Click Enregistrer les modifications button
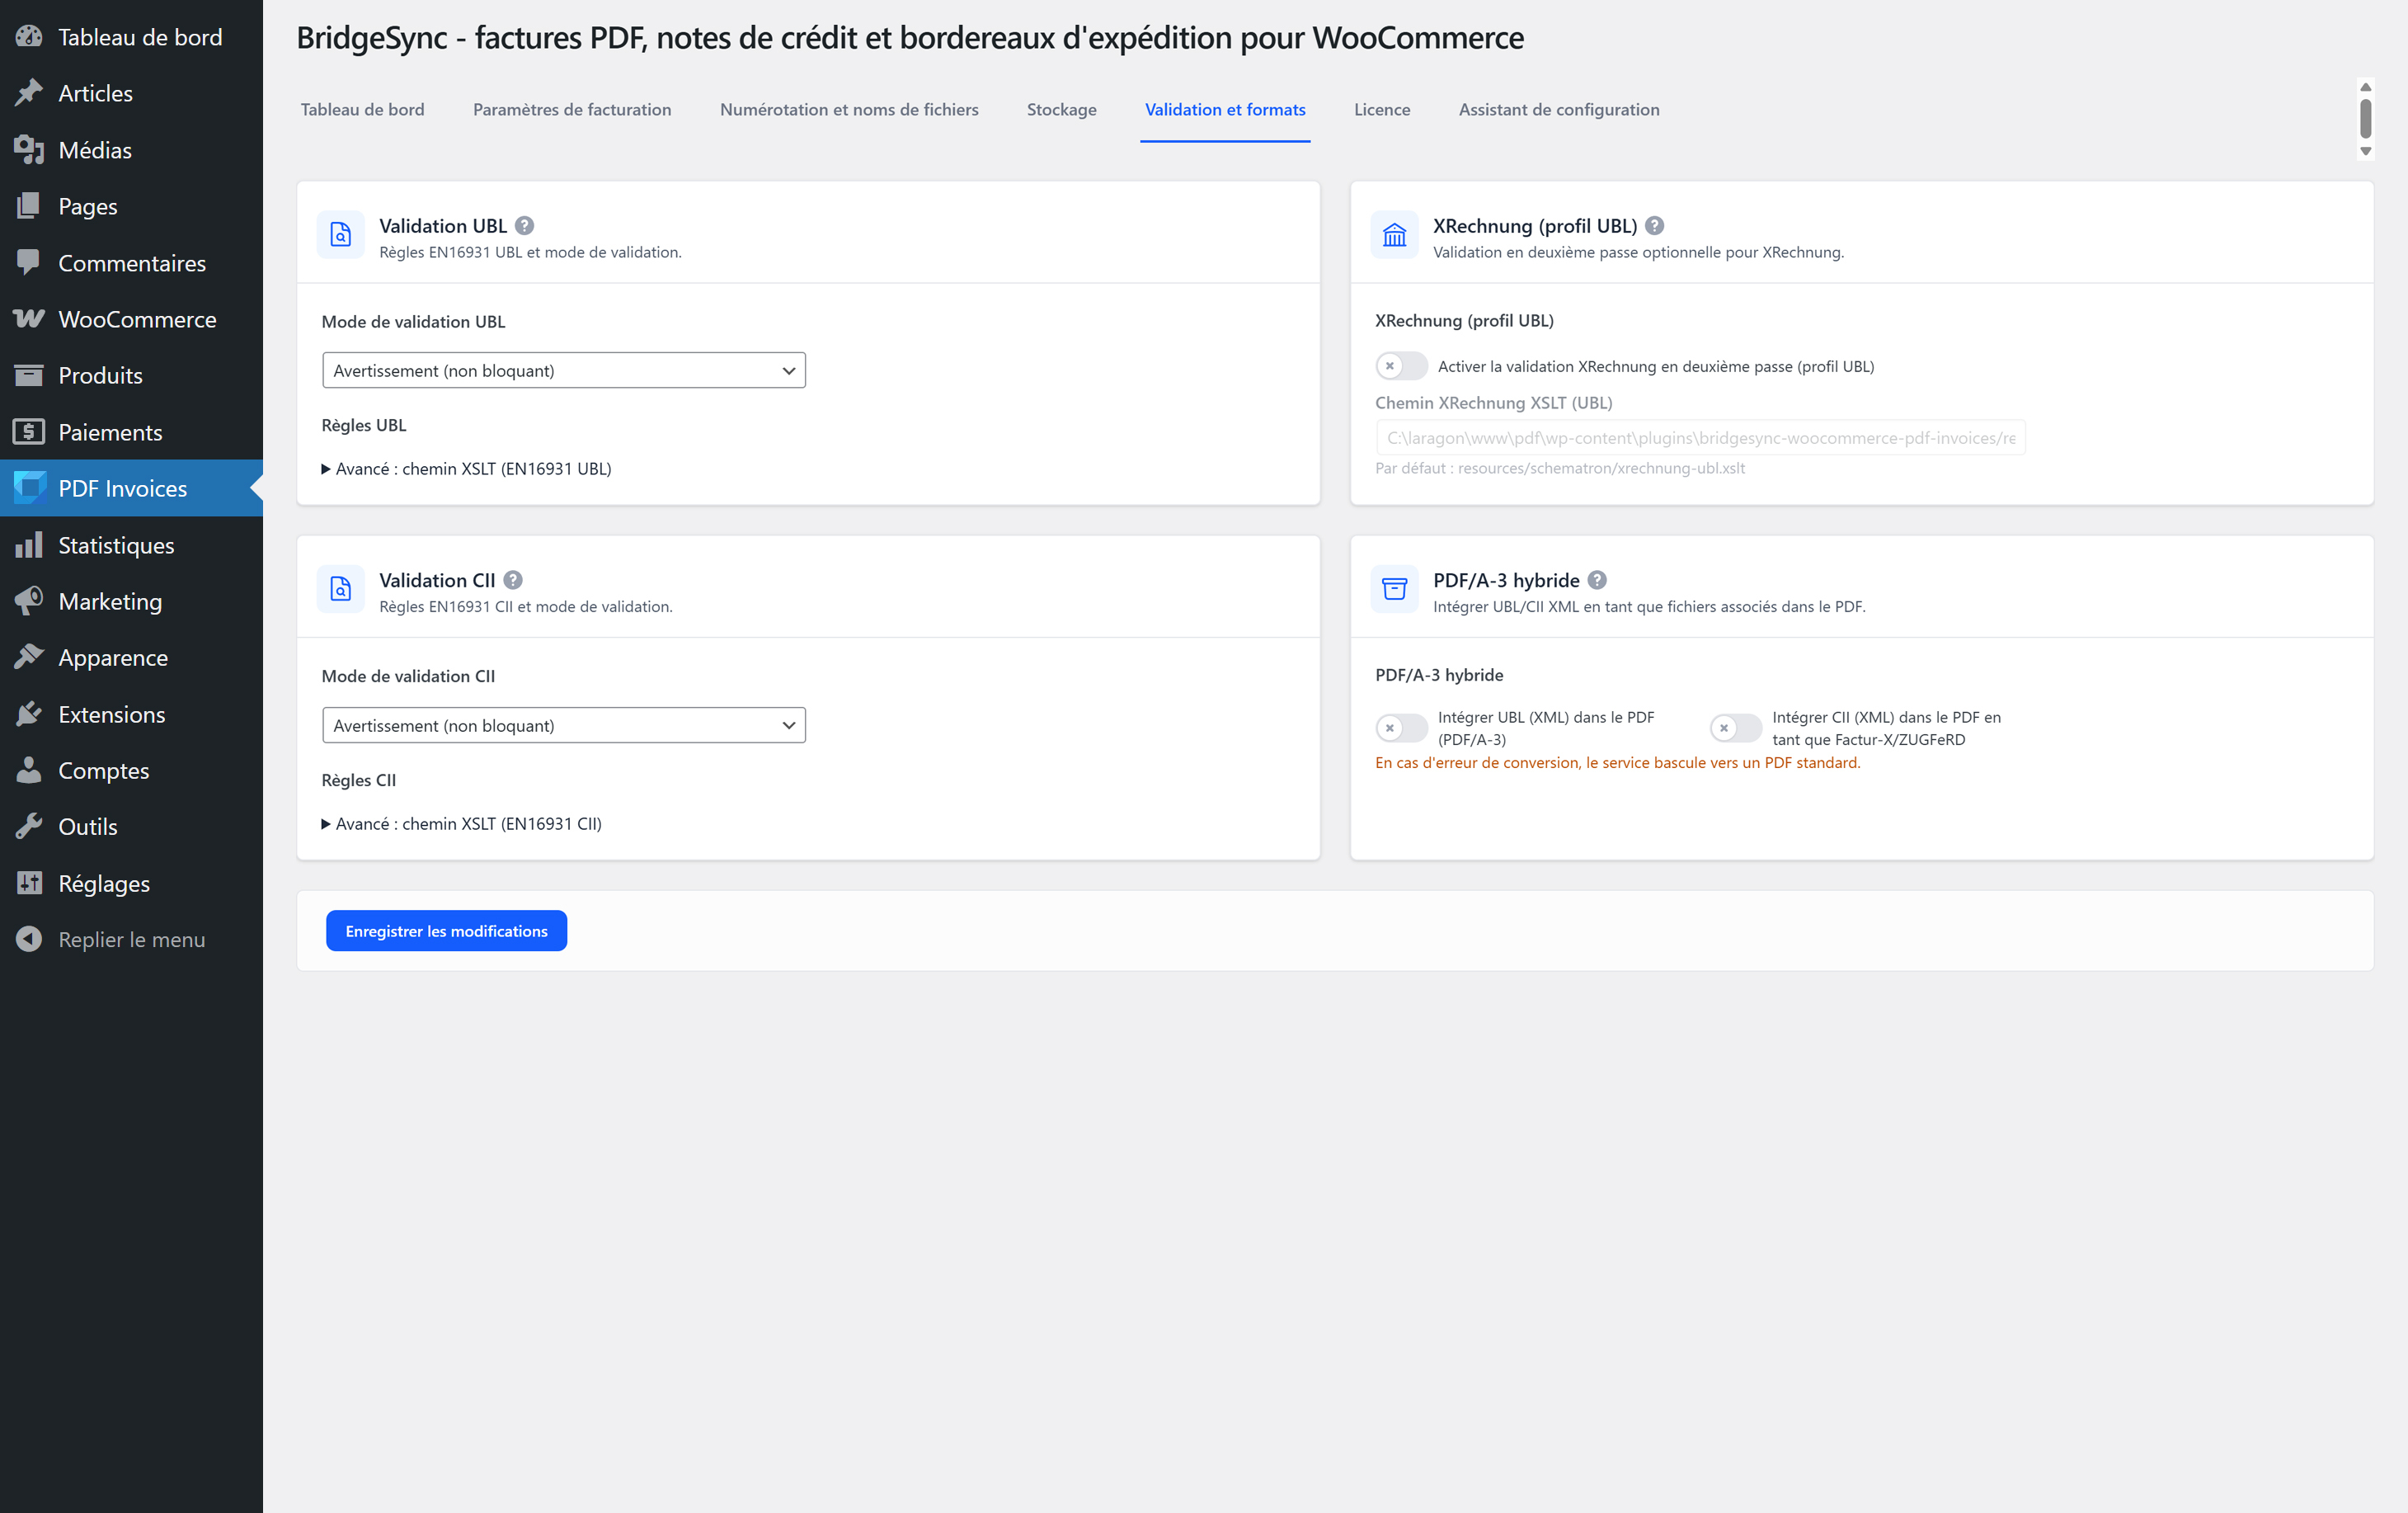The width and height of the screenshot is (2408, 1513). (446, 931)
